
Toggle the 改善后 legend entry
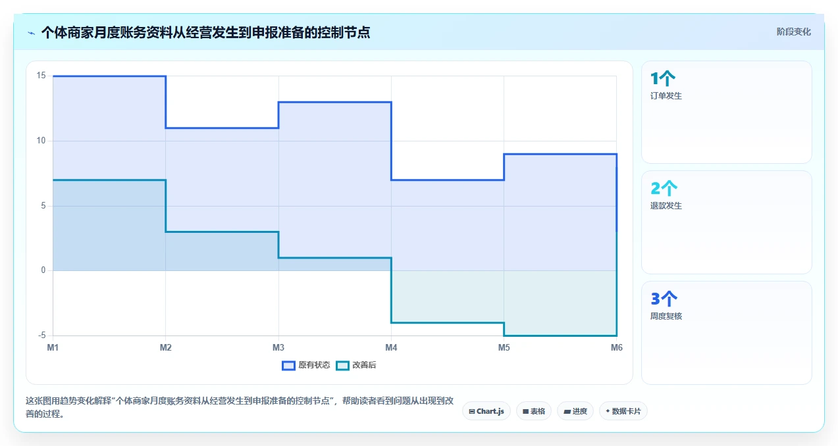[356, 365]
